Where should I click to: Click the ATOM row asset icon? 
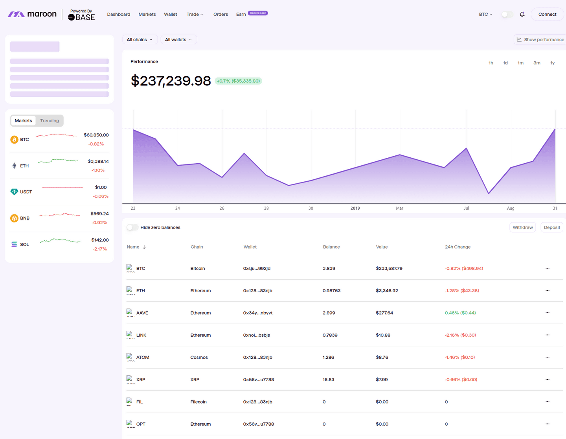tap(130, 357)
